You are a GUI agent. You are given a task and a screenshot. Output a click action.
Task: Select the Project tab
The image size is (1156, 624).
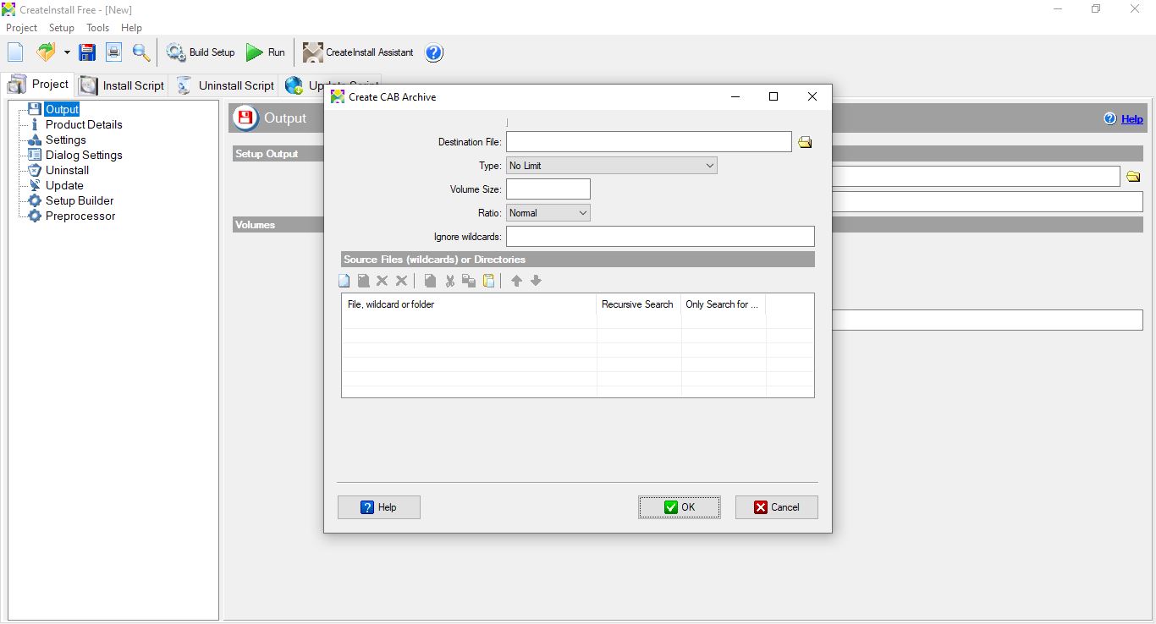click(38, 85)
